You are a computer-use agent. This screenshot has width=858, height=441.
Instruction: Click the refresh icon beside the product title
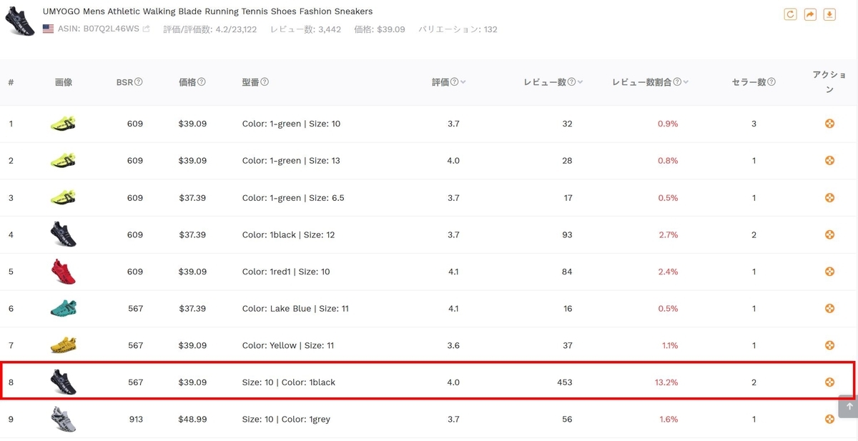tap(790, 14)
